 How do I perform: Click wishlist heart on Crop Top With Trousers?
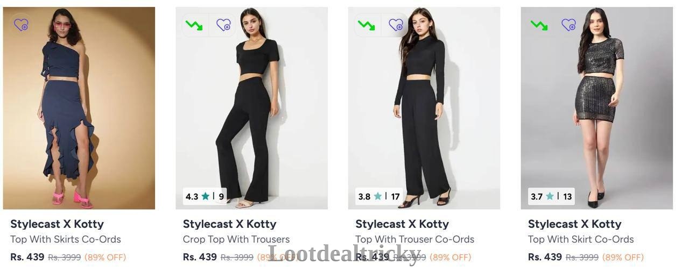tap(223, 25)
